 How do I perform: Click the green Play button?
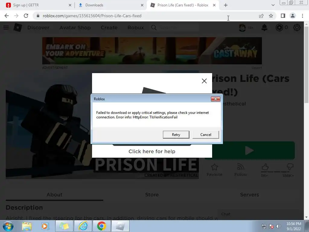tap(250, 150)
